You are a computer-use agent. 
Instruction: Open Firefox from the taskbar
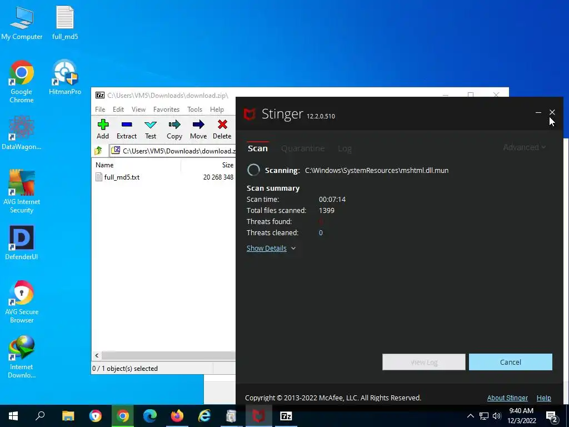pos(177,416)
